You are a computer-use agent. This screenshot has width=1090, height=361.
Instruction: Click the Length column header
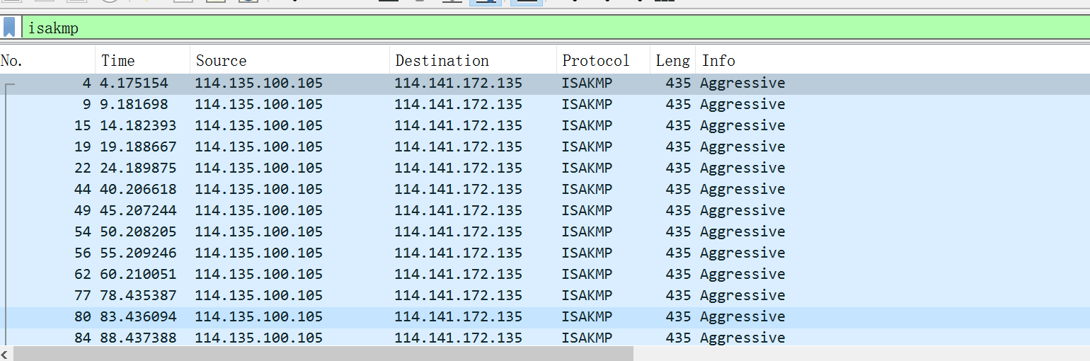tap(672, 61)
